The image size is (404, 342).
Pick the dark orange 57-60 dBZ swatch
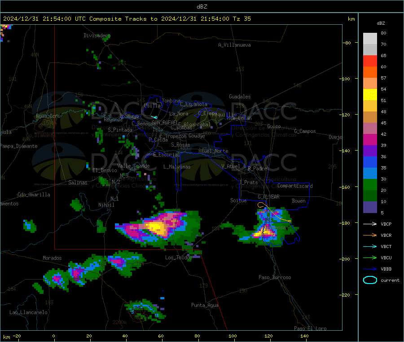click(370, 72)
